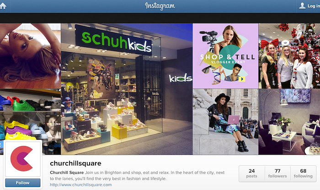Open the churchillsquare.com website link

pyautogui.click(x=81, y=185)
